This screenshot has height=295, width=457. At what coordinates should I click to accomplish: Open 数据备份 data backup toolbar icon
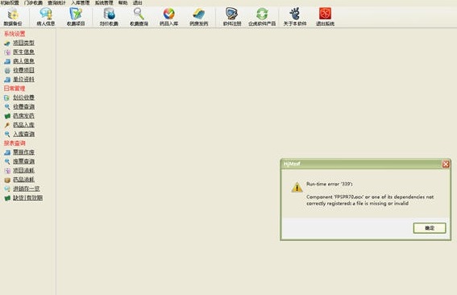[x=13, y=17]
